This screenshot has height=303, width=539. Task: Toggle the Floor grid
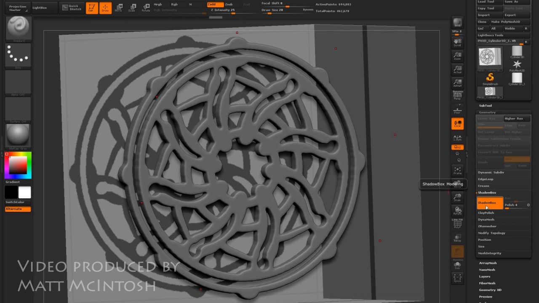click(457, 109)
